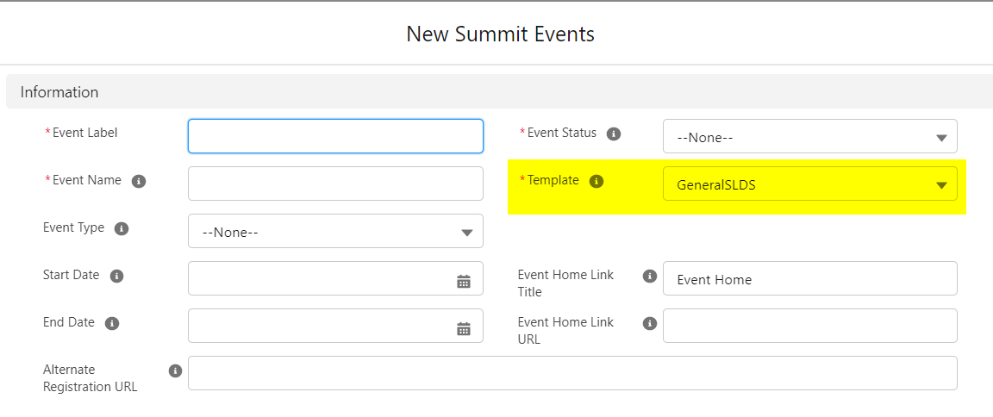993x417 pixels.
Task: Select the Event Home Link Title field
Action: tap(810, 278)
